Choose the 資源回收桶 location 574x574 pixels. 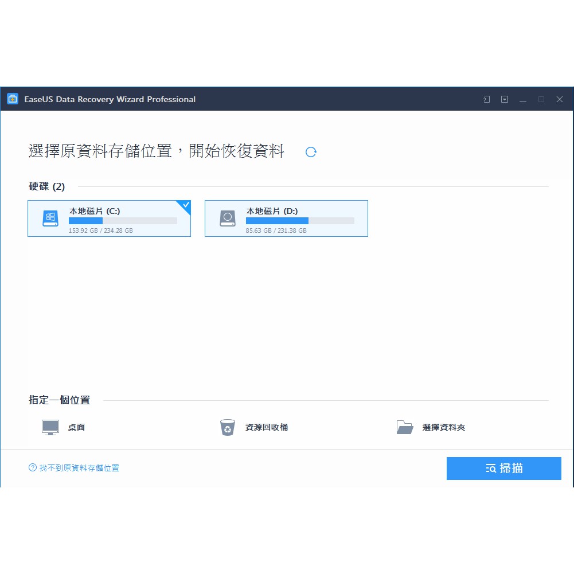coord(267,427)
